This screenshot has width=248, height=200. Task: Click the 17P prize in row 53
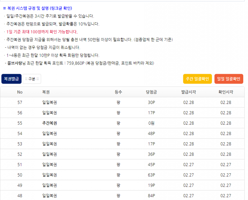pos(151,144)
